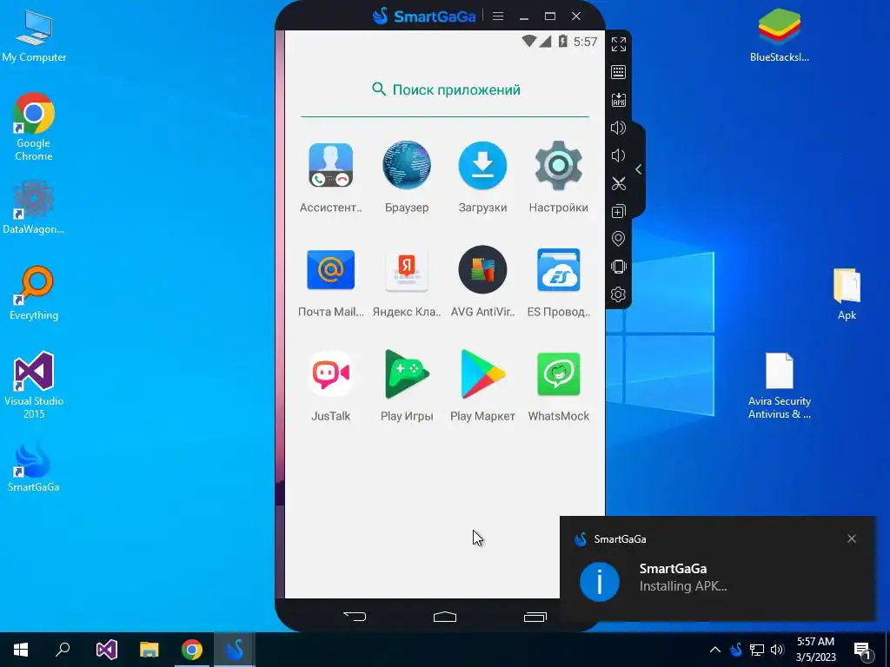
Task: Select My Computer desktop icon
Action: (34, 36)
